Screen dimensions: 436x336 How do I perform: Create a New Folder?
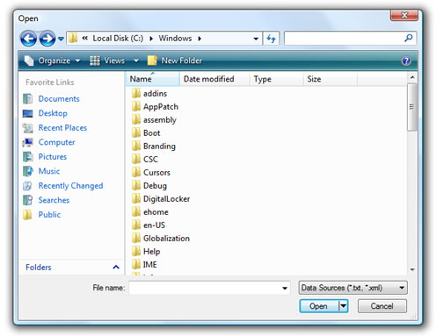(x=175, y=61)
